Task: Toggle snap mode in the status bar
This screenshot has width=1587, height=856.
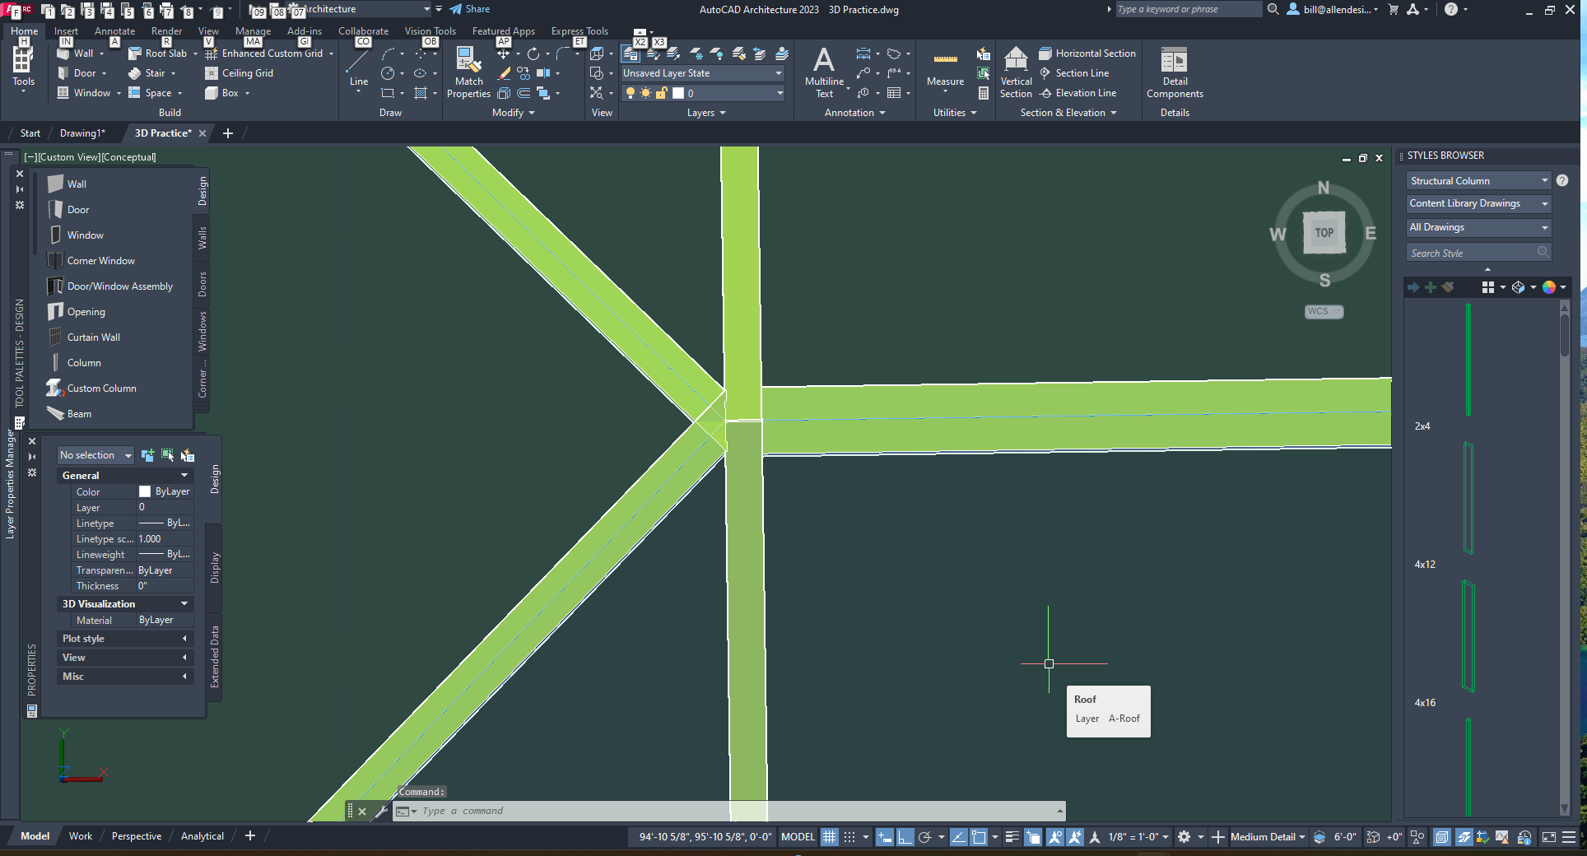Action: (x=850, y=836)
